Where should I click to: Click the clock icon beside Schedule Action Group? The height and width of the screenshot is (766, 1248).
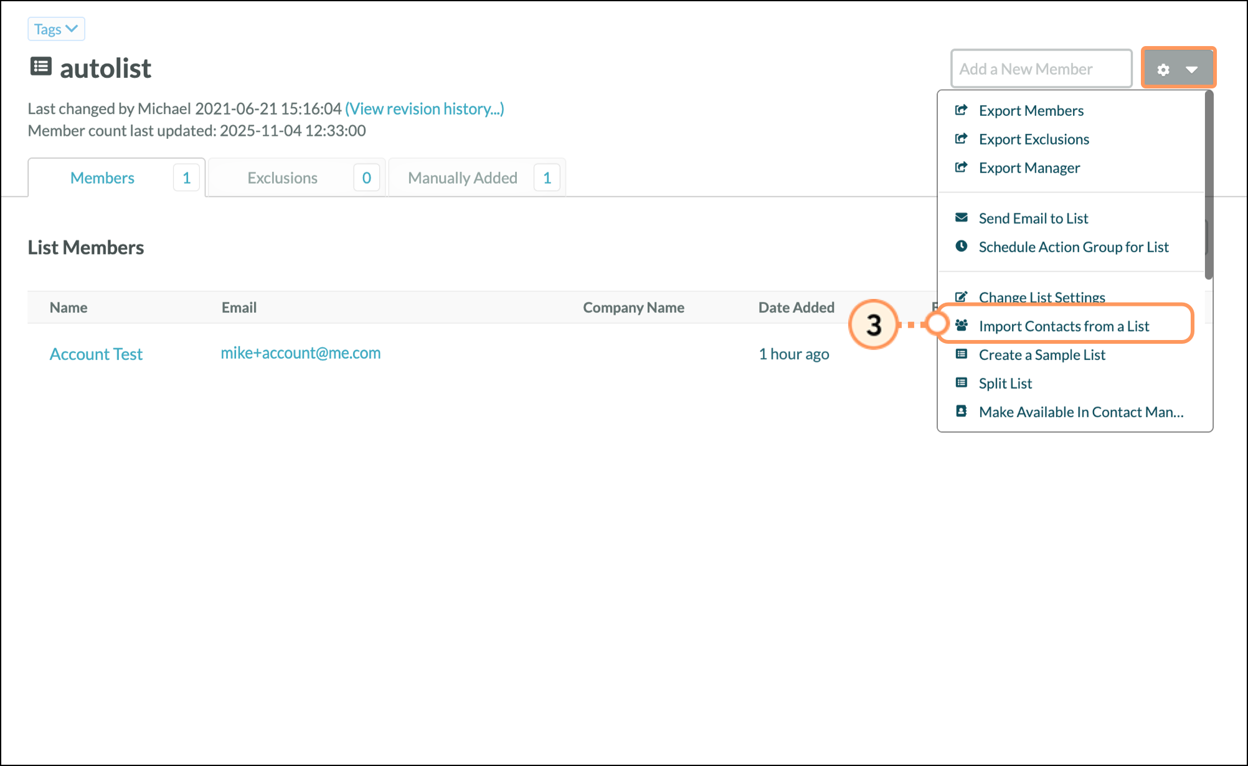tap(961, 247)
